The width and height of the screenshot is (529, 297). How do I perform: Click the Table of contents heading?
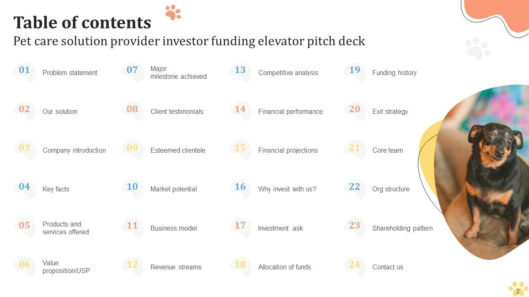(x=82, y=23)
